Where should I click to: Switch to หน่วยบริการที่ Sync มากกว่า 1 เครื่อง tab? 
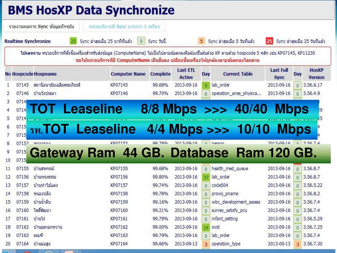click(124, 26)
